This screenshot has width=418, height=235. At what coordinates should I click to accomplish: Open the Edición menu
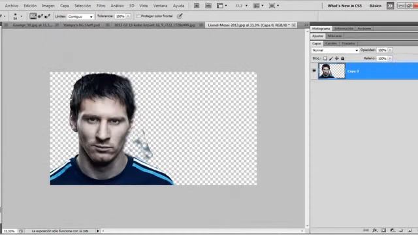pos(30,6)
